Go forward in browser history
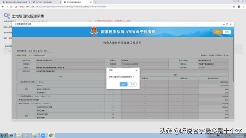The width and height of the screenshot is (246, 138). click(7, 7)
